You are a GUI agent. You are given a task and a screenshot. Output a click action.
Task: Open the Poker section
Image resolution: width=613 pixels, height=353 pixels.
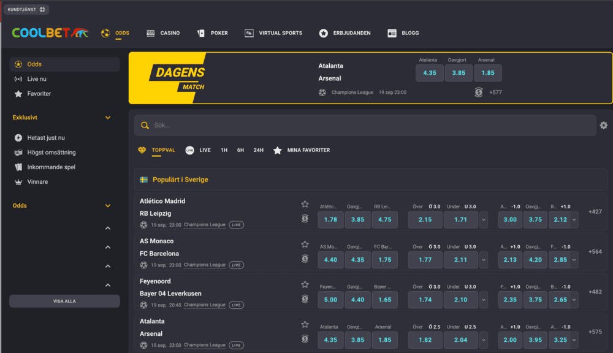tap(219, 33)
